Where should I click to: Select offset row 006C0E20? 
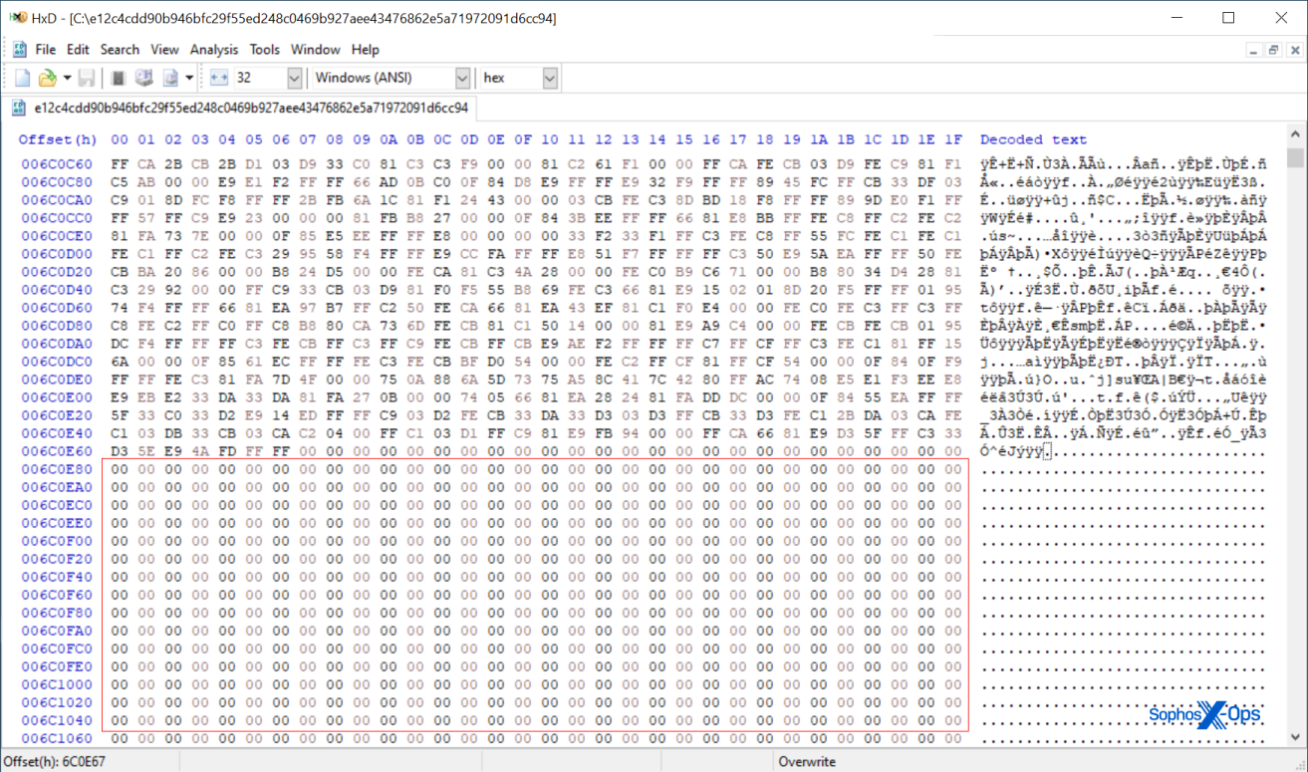coord(57,415)
